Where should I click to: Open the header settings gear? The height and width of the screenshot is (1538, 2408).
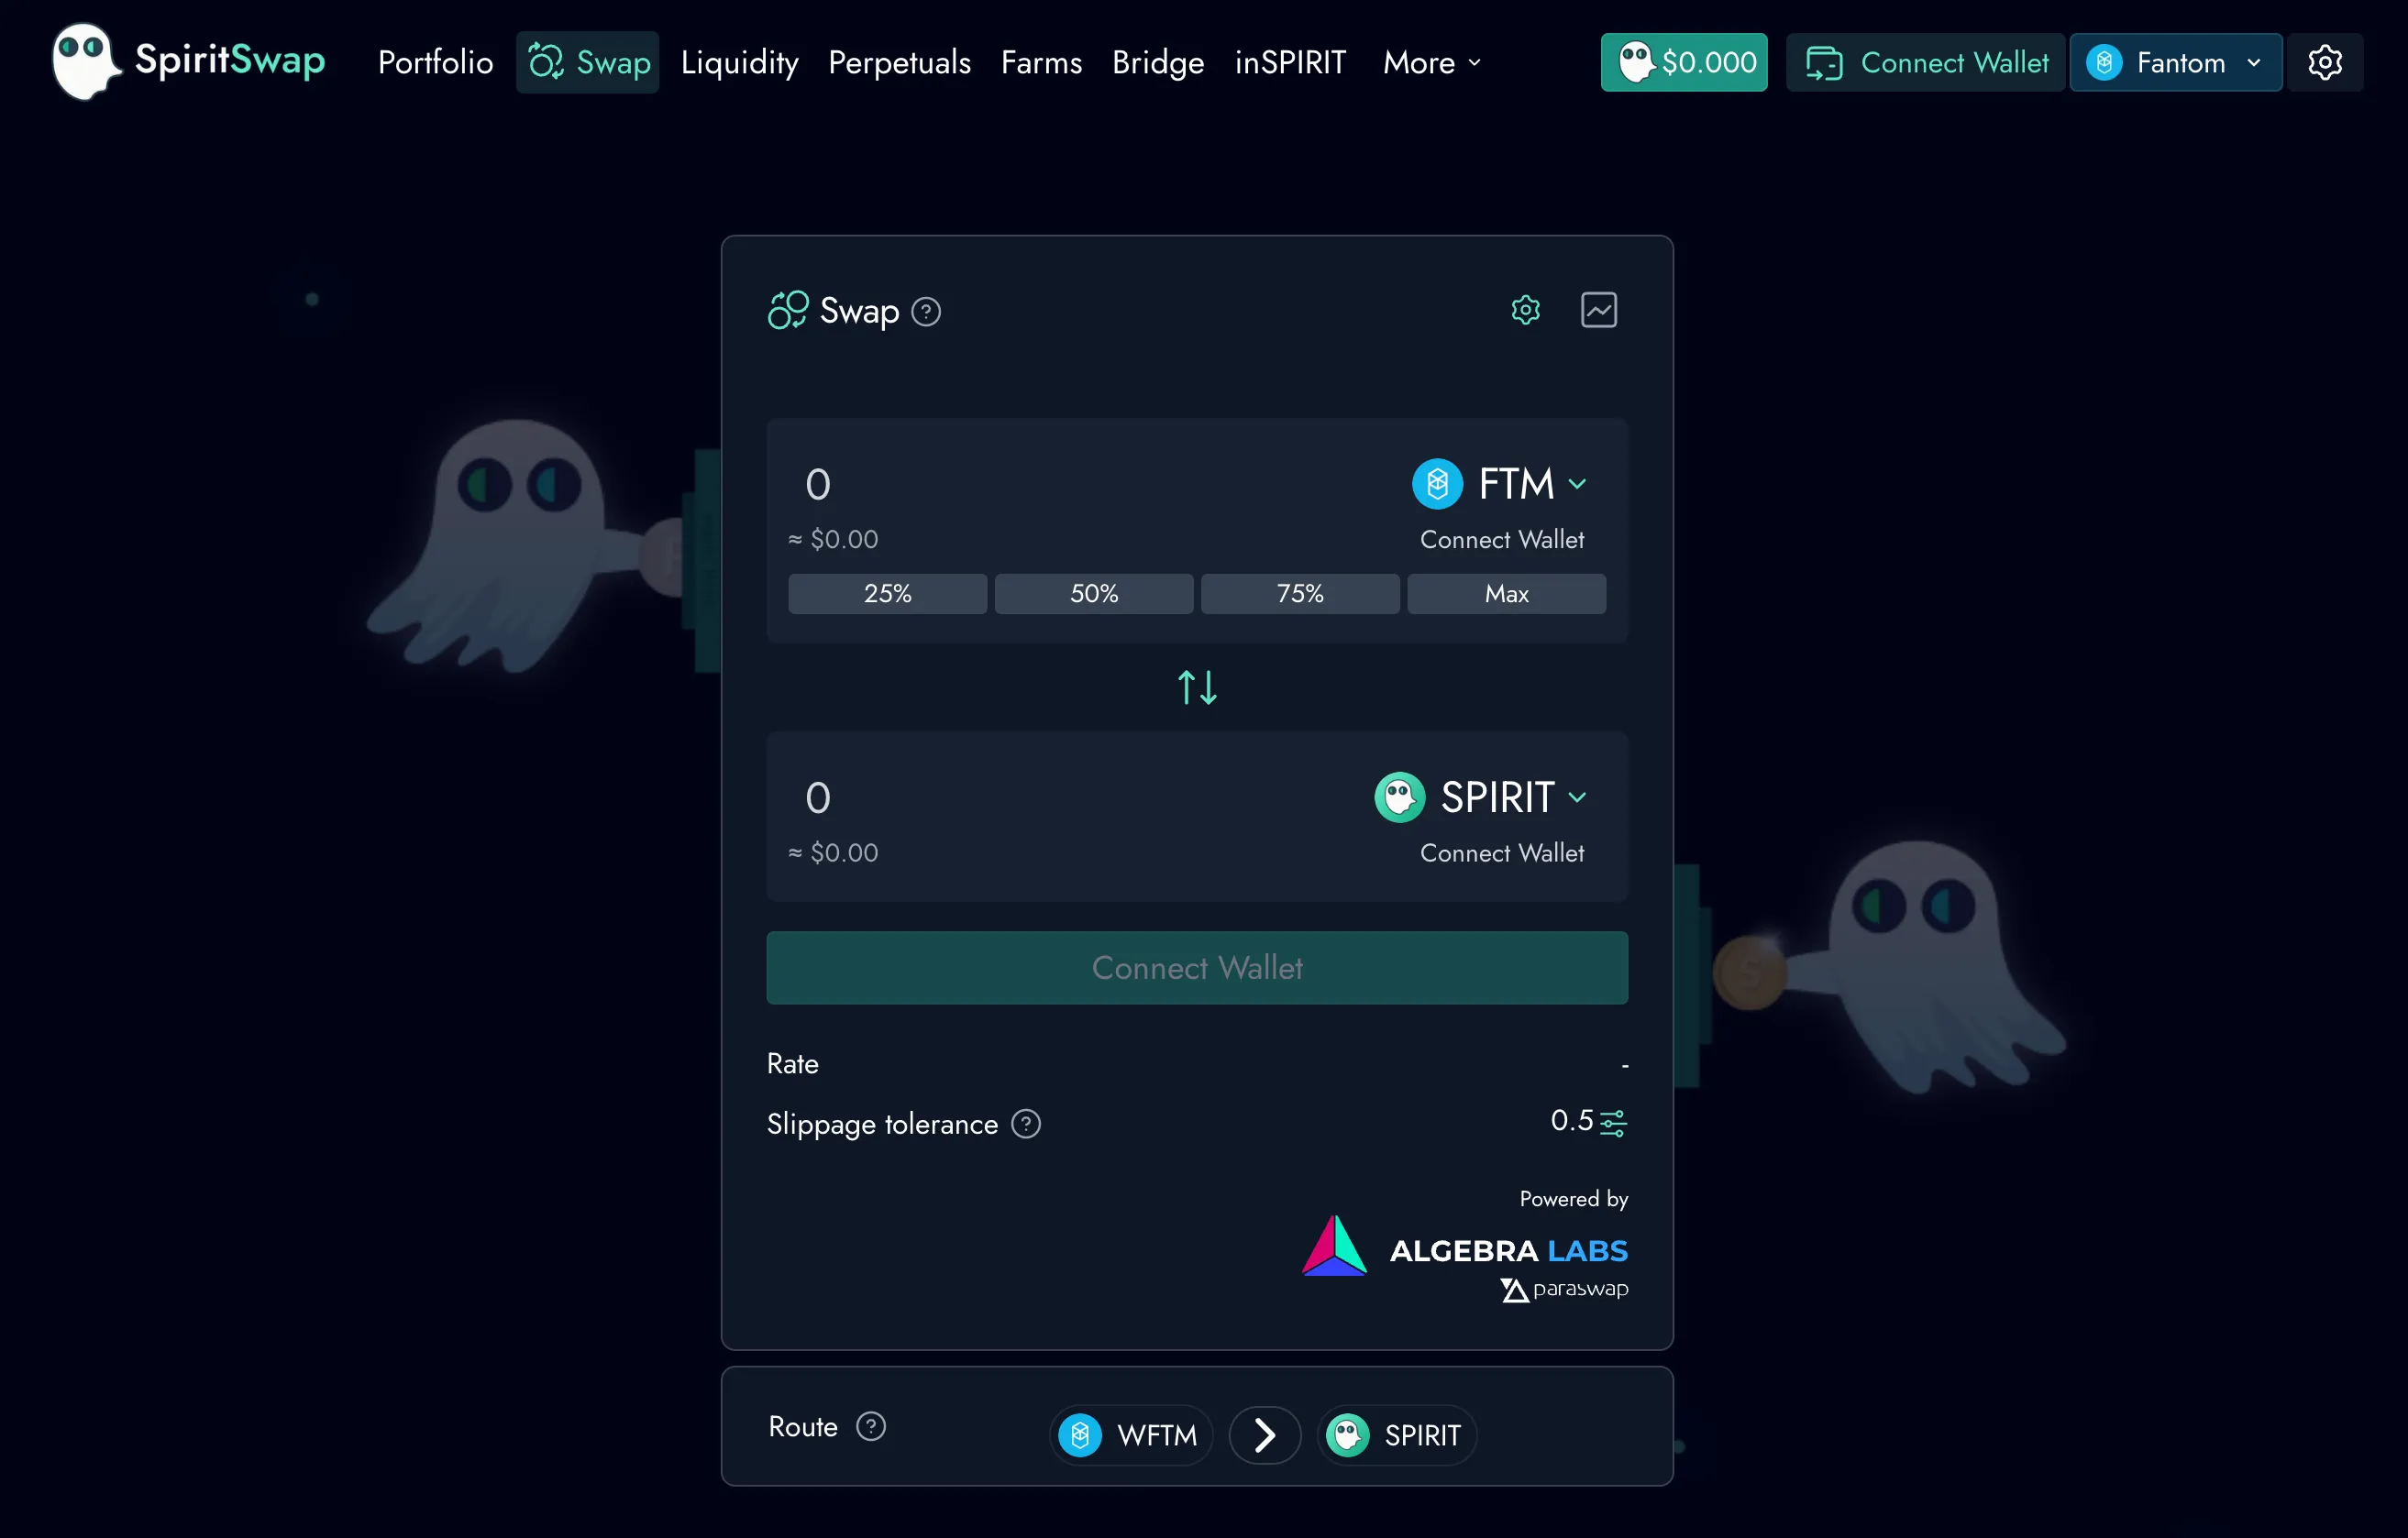coord(2324,62)
